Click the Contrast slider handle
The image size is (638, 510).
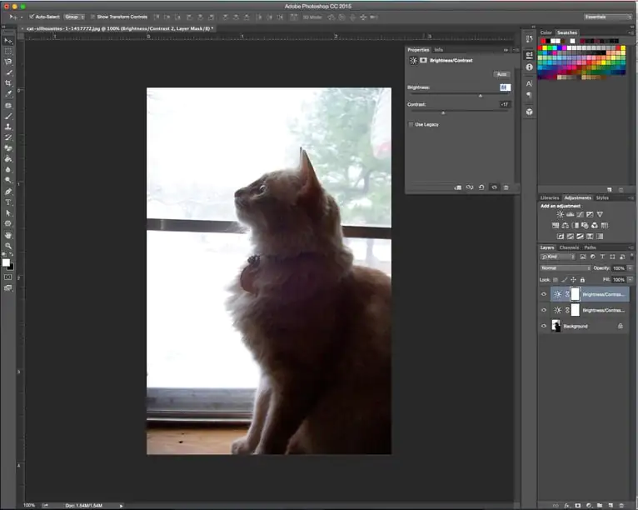pos(443,112)
